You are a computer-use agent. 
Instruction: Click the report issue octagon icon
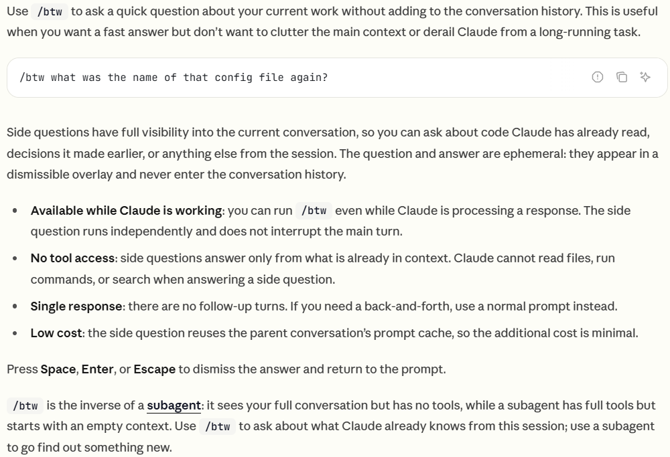pos(598,77)
